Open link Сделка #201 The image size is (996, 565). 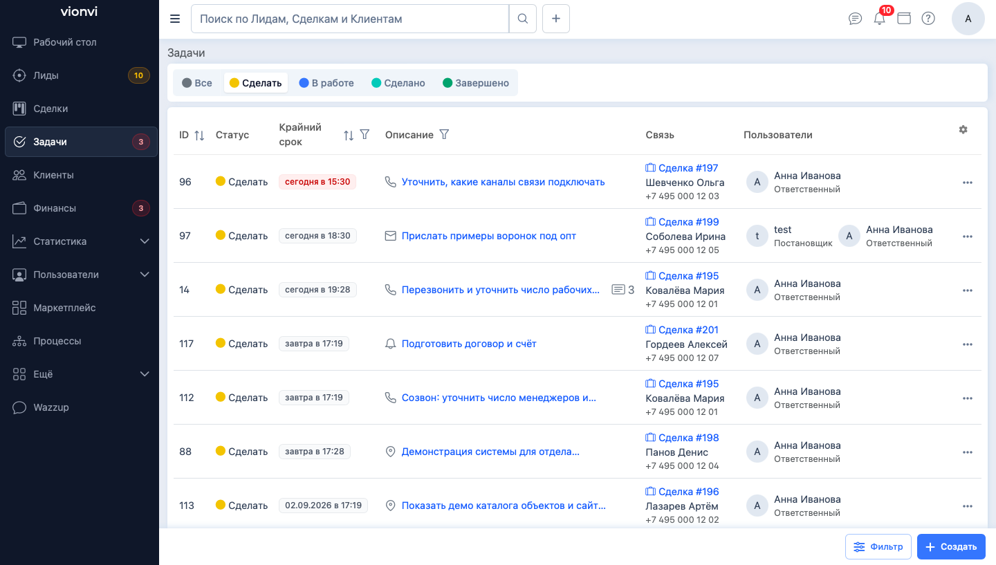tap(682, 330)
